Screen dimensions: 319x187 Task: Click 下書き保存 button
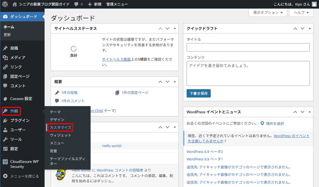pos(198,94)
